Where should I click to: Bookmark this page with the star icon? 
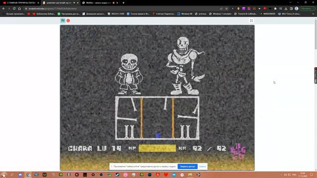pos(226,9)
